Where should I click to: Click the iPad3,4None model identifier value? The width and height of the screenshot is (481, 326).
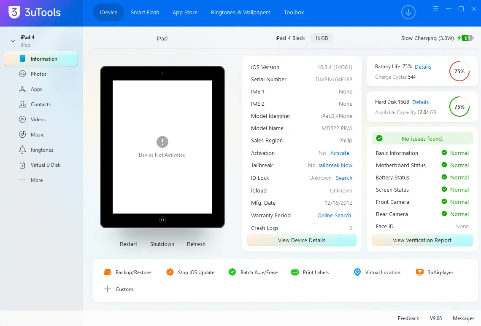tap(337, 116)
